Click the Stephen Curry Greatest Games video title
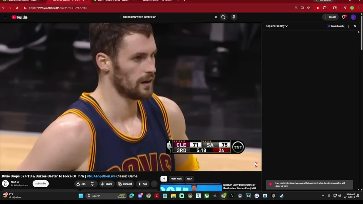Image resolution: width=363 pixels, height=204 pixels. [240, 187]
